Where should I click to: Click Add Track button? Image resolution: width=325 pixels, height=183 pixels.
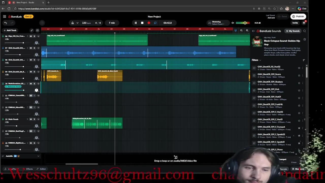(10, 30)
